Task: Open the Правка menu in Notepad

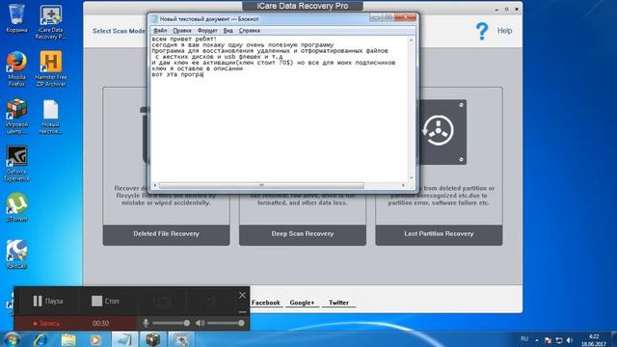Action: click(x=182, y=31)
